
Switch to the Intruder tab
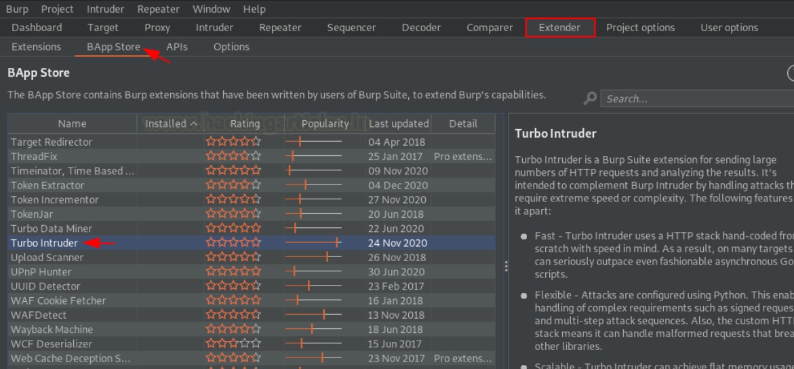[x=214, y=28]
